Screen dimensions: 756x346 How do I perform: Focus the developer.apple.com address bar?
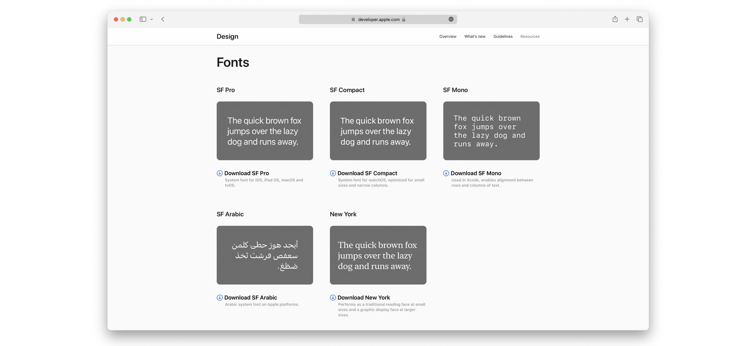tap(378, 19)
